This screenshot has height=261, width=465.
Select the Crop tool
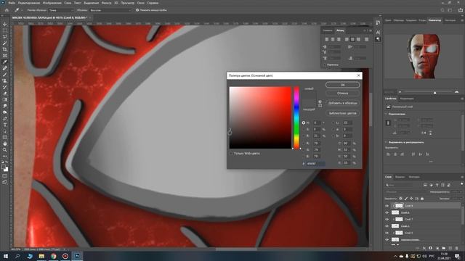pos(5,49)
